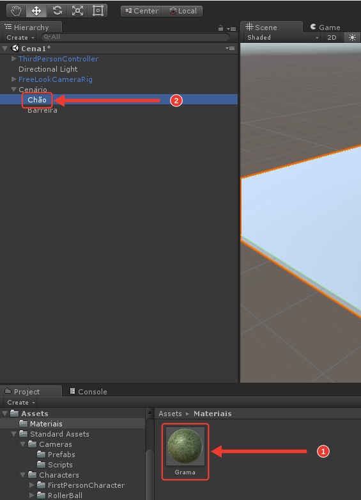361x500 pixels.
Task: Click the Grama material name label
Action: pyautogui.click(x=185, y=472)
